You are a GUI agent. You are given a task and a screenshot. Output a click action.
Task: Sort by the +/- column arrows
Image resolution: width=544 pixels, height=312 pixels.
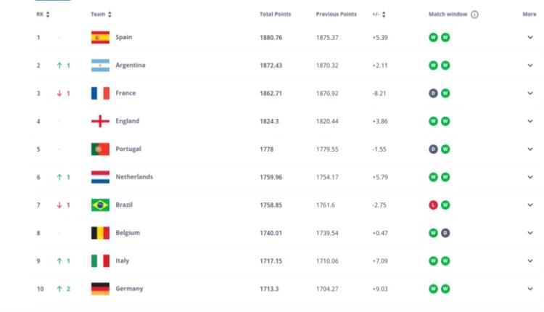[x=384, y=15]
